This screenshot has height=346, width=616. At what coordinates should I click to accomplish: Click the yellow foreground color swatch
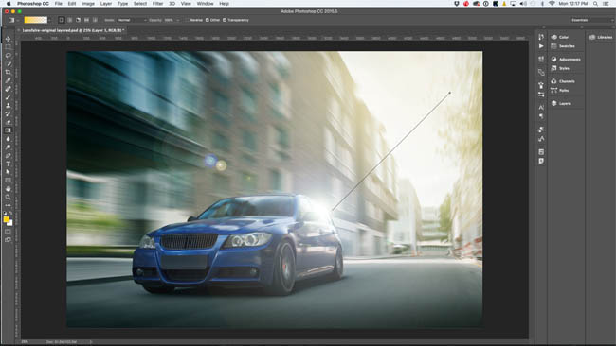pyautogui.click(x=7, y=220)
